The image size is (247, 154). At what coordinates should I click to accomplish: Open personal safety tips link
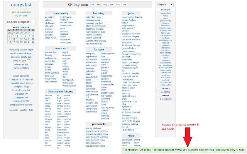pos(21,57)
